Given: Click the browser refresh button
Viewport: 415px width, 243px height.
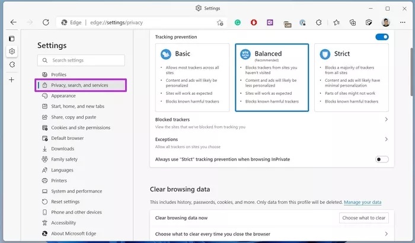Looking at the screenshot, I should coord(46,23).
